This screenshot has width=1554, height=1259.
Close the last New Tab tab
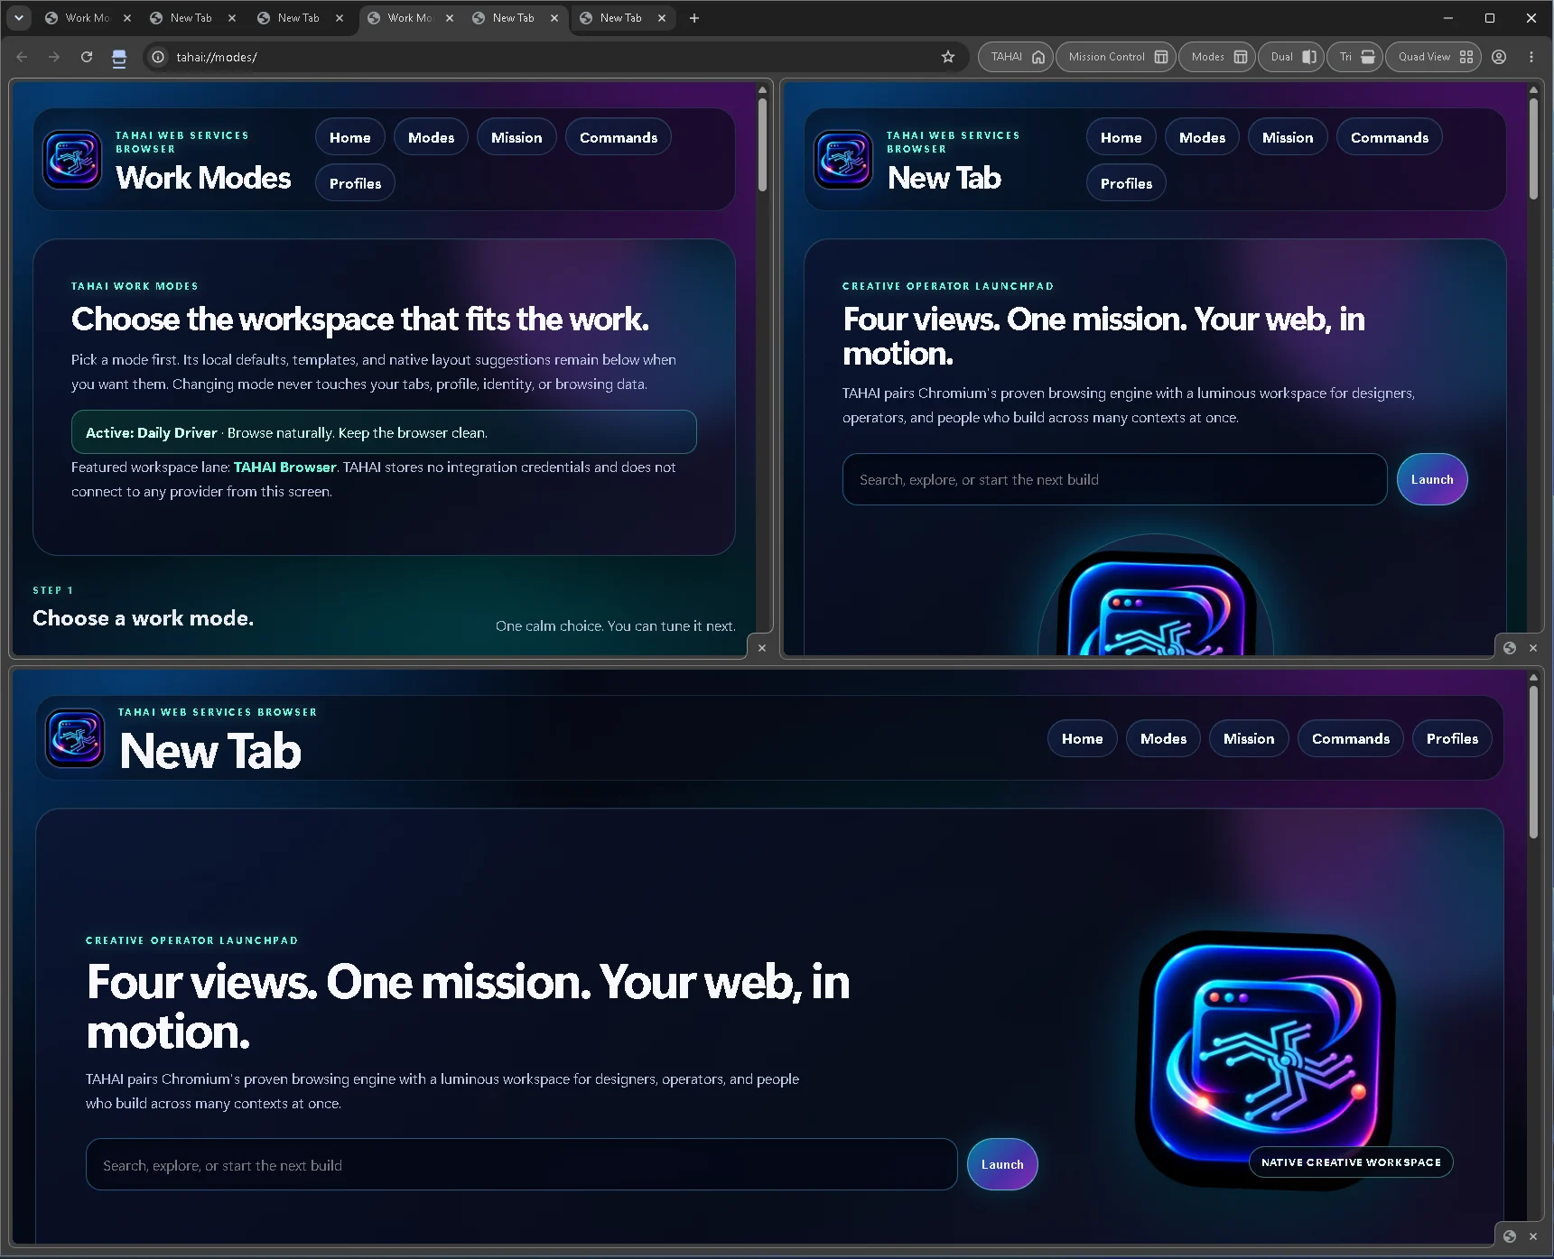[x=662, y=18]
